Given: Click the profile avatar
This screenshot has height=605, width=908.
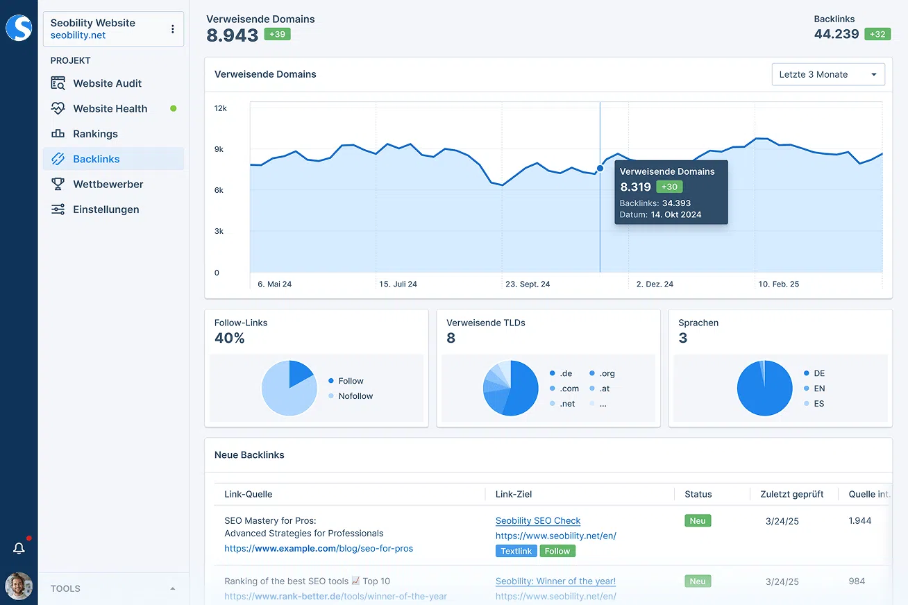Looking at the screenshot, I should [x=19, y=586].
